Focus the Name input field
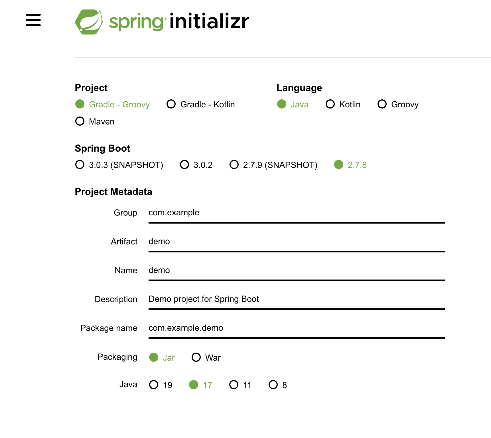This screenshot has width=491, height=438. [x=297, y=270]
